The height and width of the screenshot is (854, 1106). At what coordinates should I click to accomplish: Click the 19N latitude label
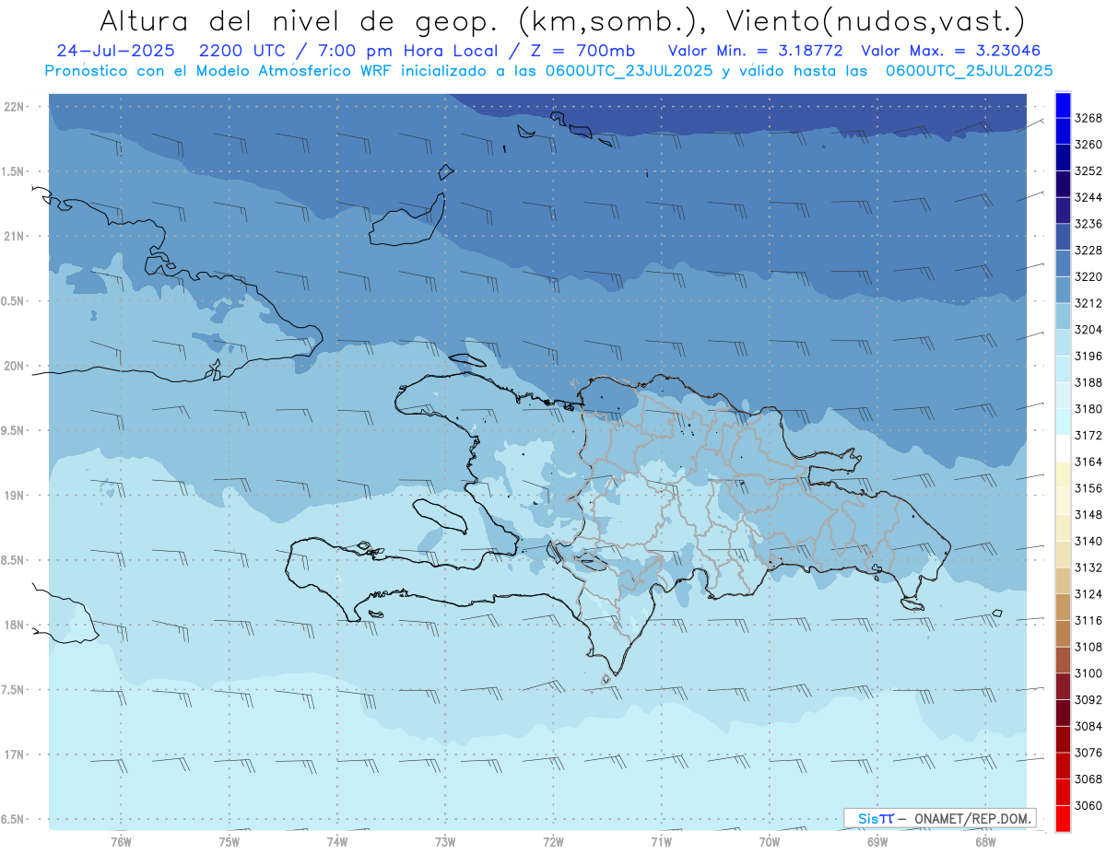coord(14,496)
